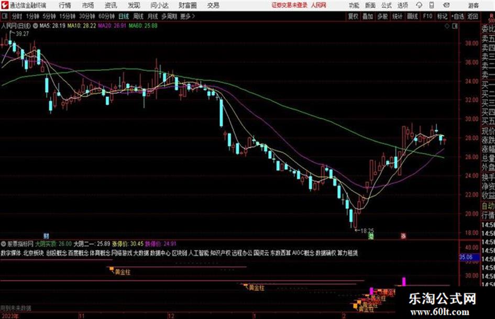Click the 人工智能 concept tag

[199, 253]
